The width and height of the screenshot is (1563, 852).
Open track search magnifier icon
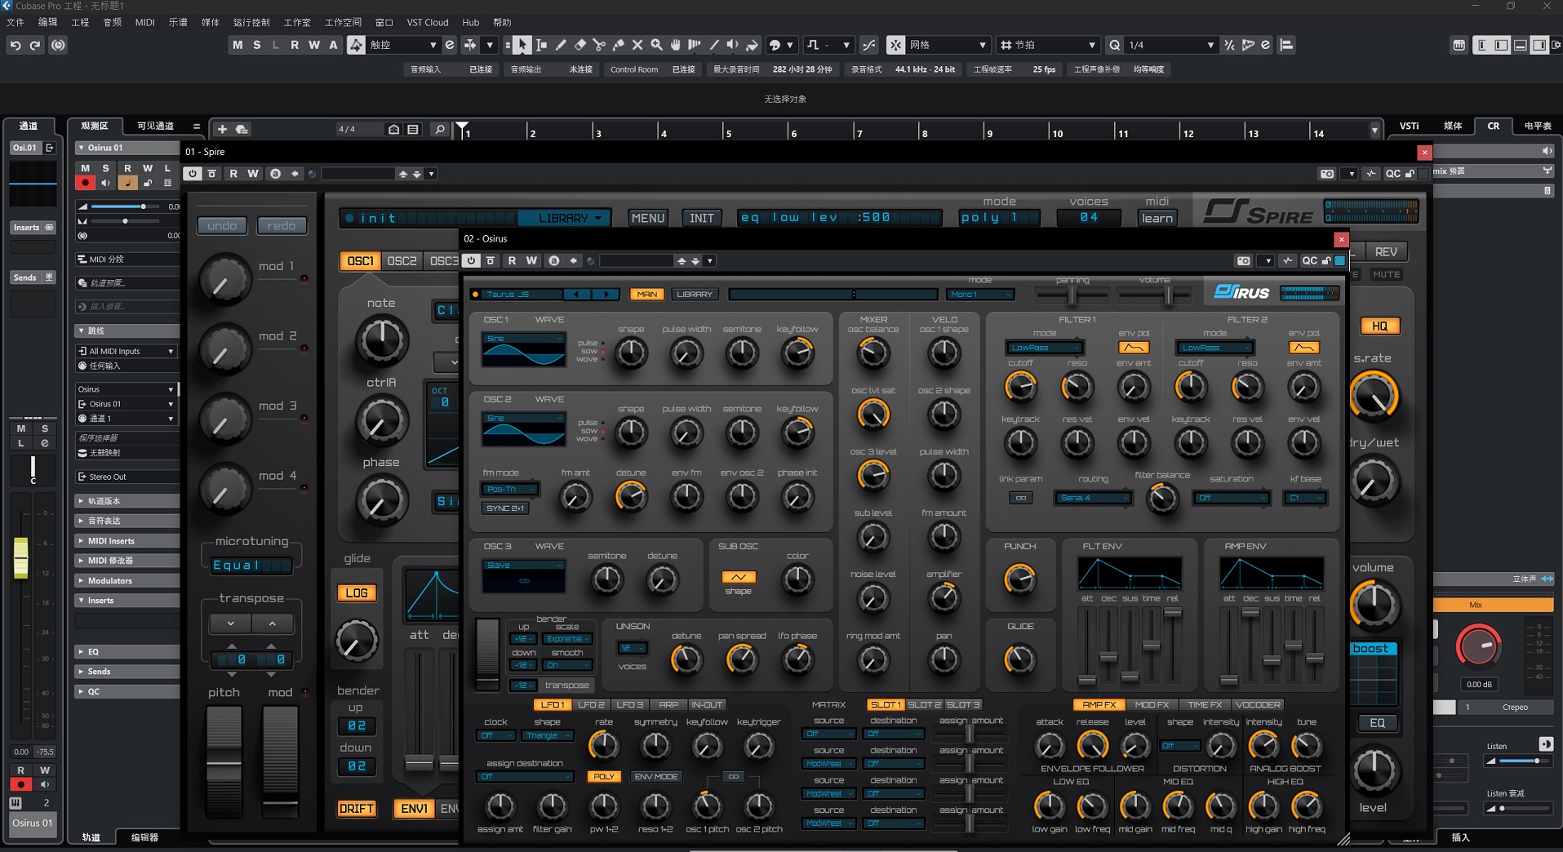point(439,129)
